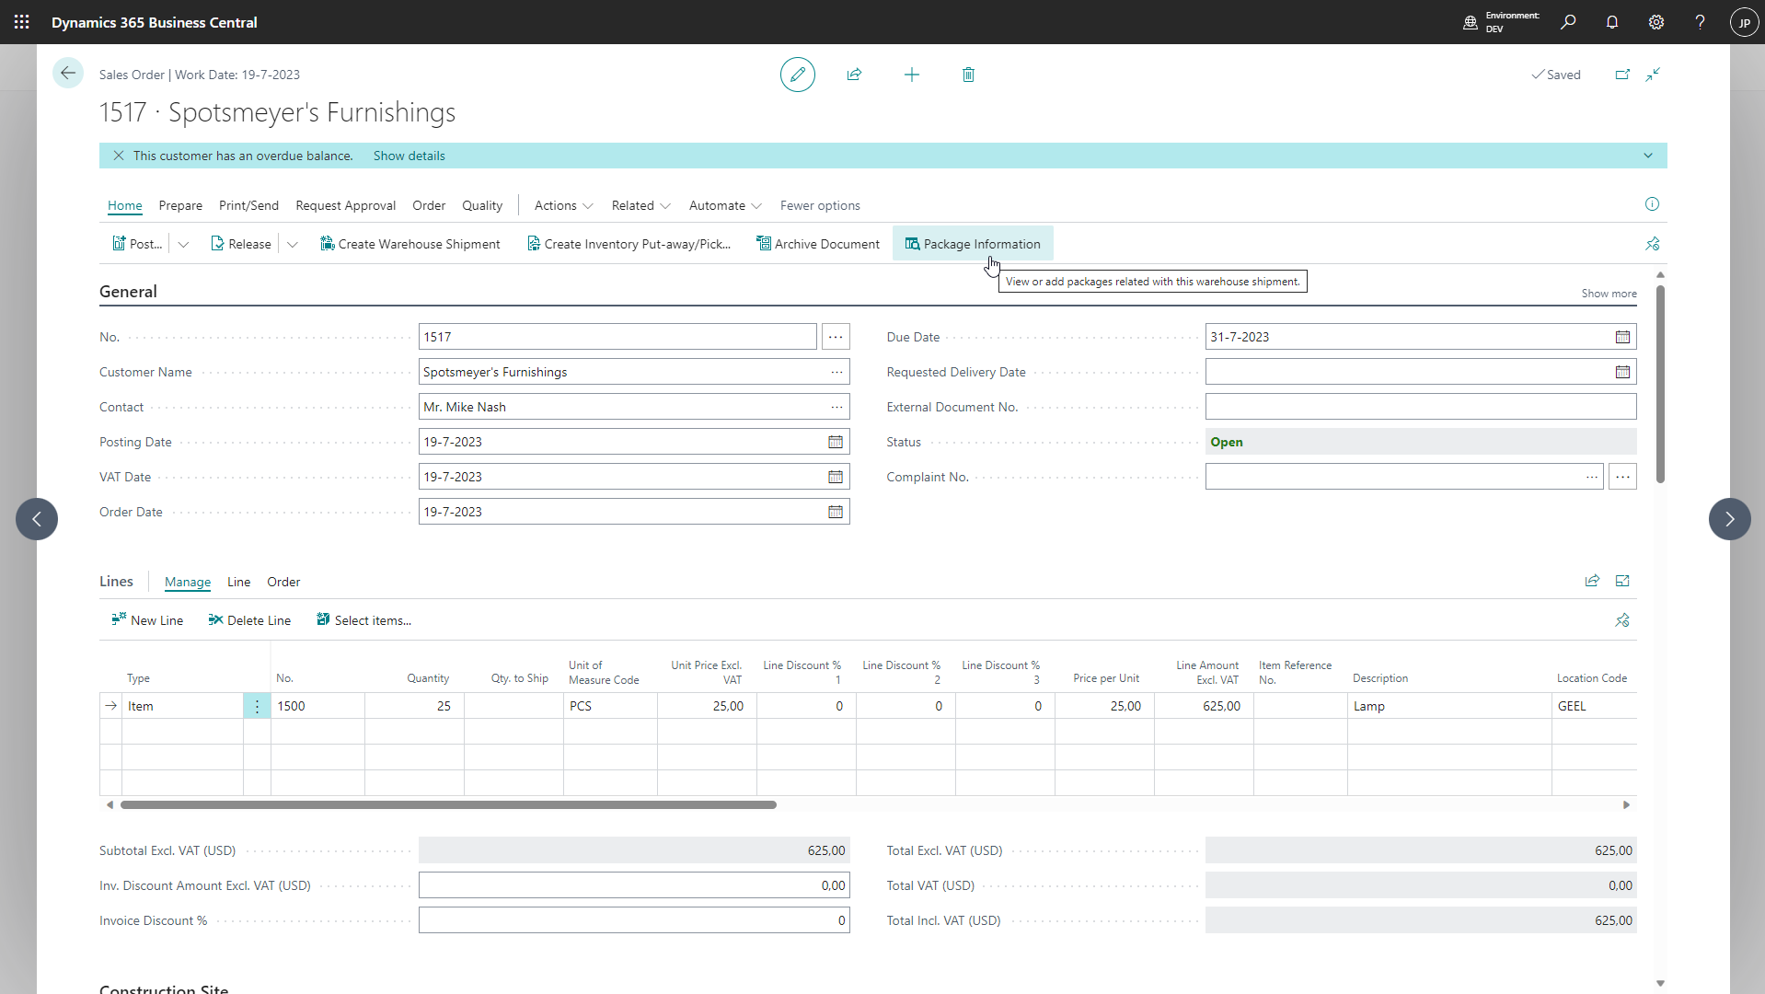Toggle edit mode with the pencil icon

click(798, 75)
